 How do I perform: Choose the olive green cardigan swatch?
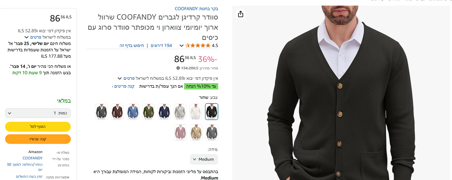[x=149, y=112]
